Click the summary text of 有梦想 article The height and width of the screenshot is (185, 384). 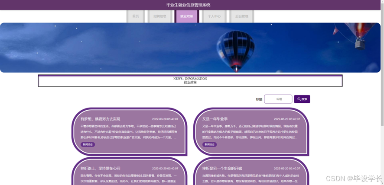click(x=129, y=132)
